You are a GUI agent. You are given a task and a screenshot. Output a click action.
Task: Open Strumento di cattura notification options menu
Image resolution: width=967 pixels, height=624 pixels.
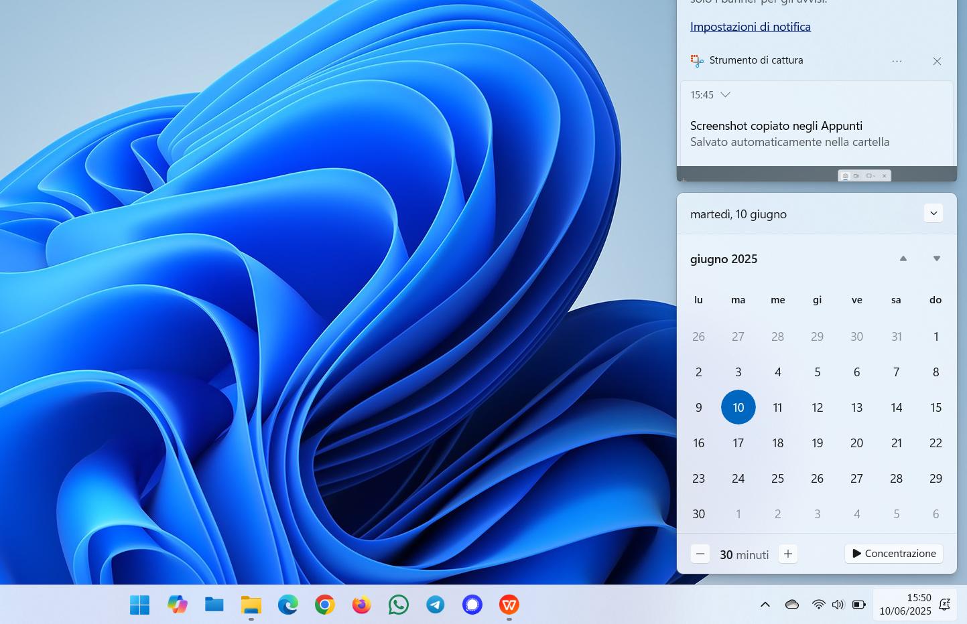897,61
